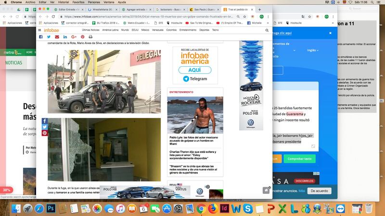Click haga clic aquí link in back window
The image size is (385, 216).
point(282,33)
